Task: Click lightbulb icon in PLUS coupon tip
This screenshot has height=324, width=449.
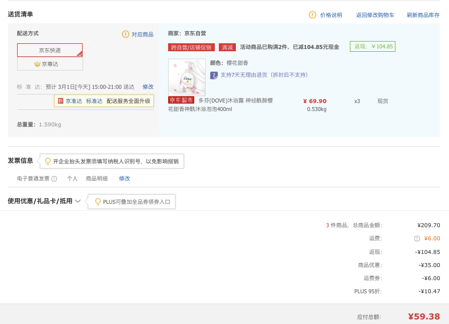Action: (x=97, y=202)
